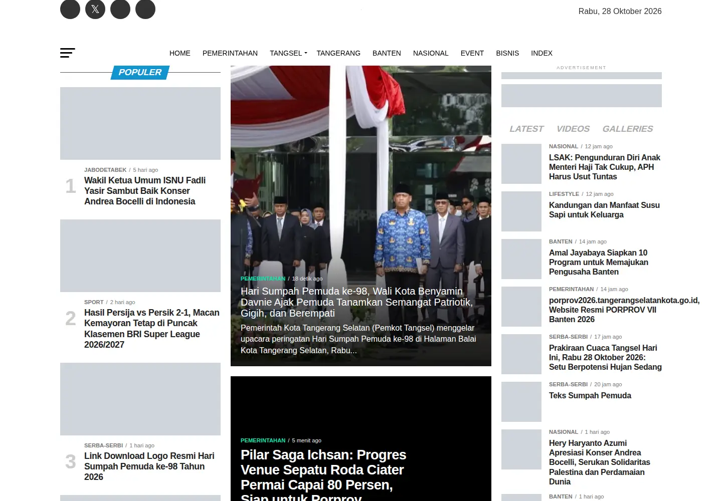The width and height of the screenshot is (722, 501).
Task: Open thumbnail beside the LSAK article
Action: pyautogui.click(x=521, y=164)
